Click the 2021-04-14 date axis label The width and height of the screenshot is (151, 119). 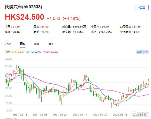[80, 115]
